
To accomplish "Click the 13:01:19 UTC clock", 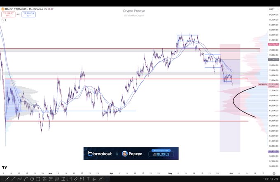I will click(x=271, y=179).
